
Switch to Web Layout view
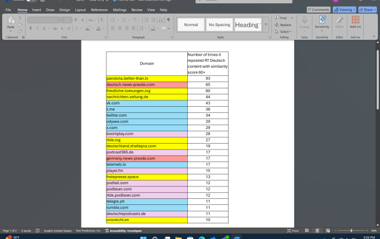click(328, 231)
